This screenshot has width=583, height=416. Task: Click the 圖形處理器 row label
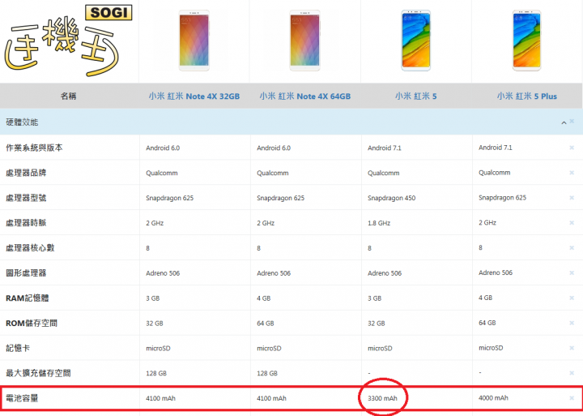point(26,273)
